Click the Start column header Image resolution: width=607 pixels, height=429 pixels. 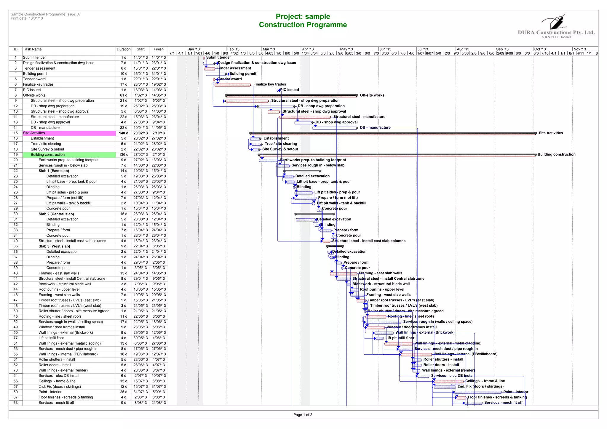tap(140, 49)
